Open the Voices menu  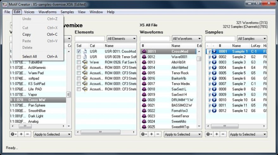coord(29,12)
